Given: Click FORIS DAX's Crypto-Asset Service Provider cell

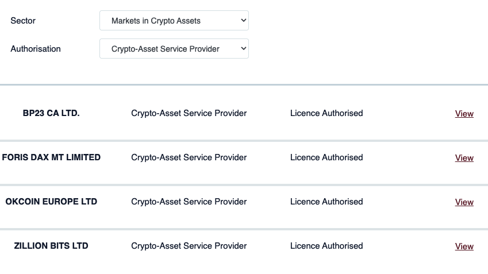Looking at the screenshot, I should [189, 157].
